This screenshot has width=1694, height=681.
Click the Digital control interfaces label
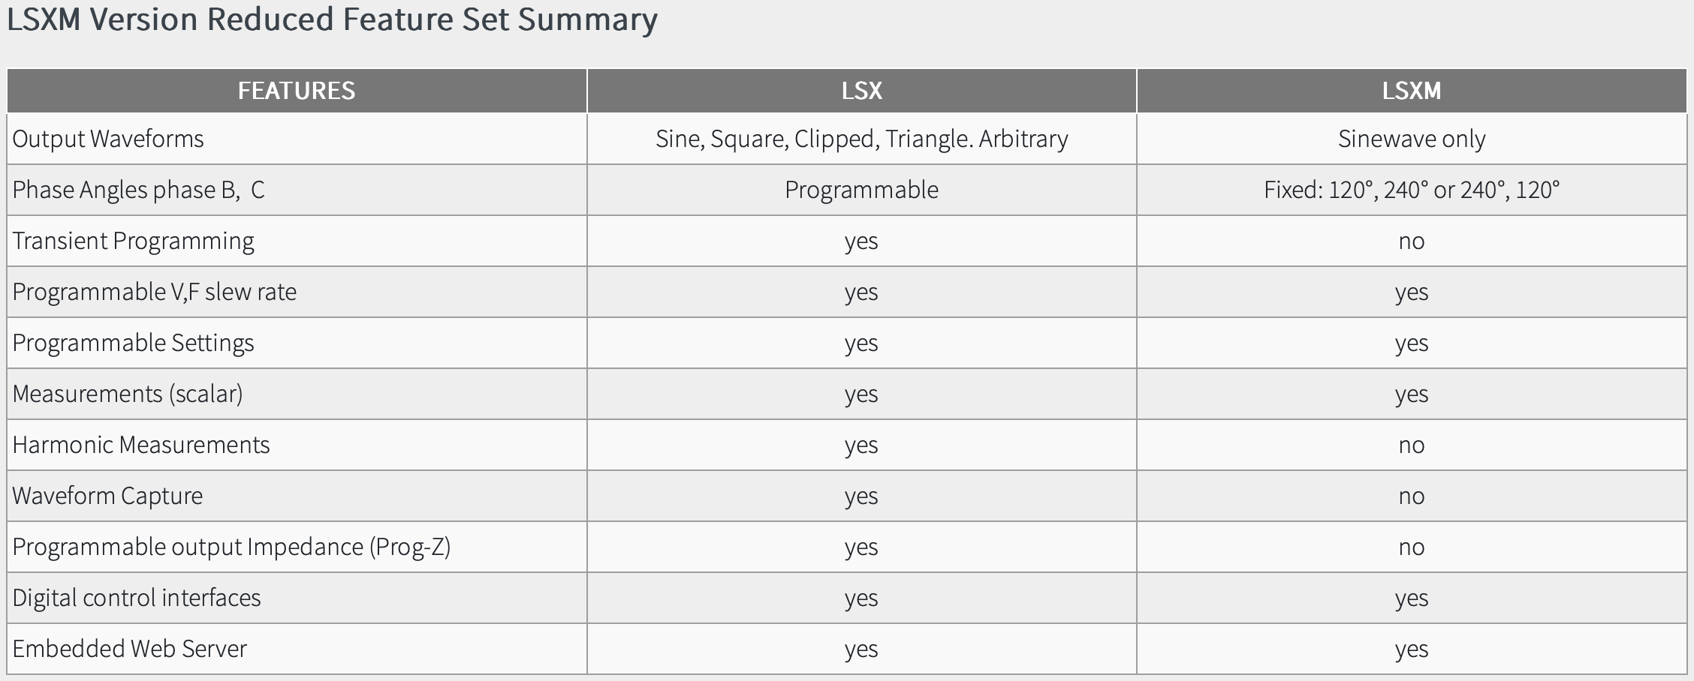137,598
